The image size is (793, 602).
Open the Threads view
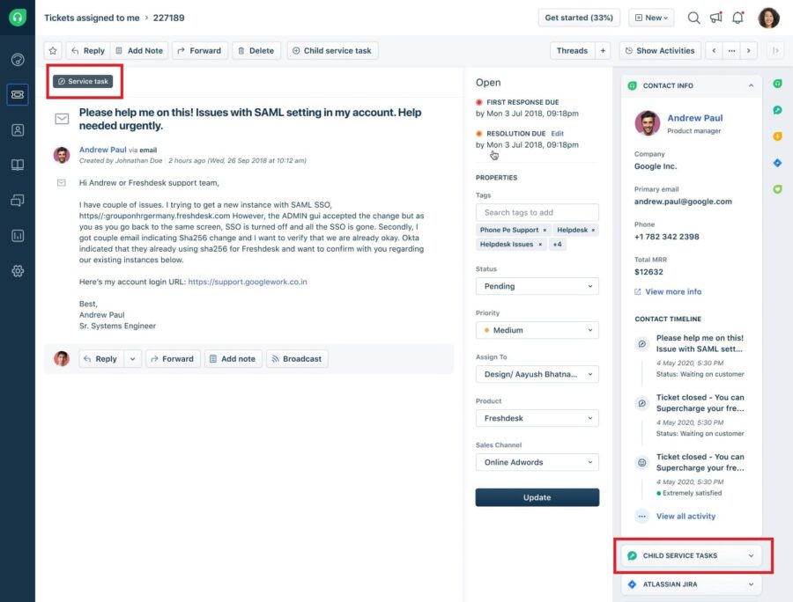(572, 50)
